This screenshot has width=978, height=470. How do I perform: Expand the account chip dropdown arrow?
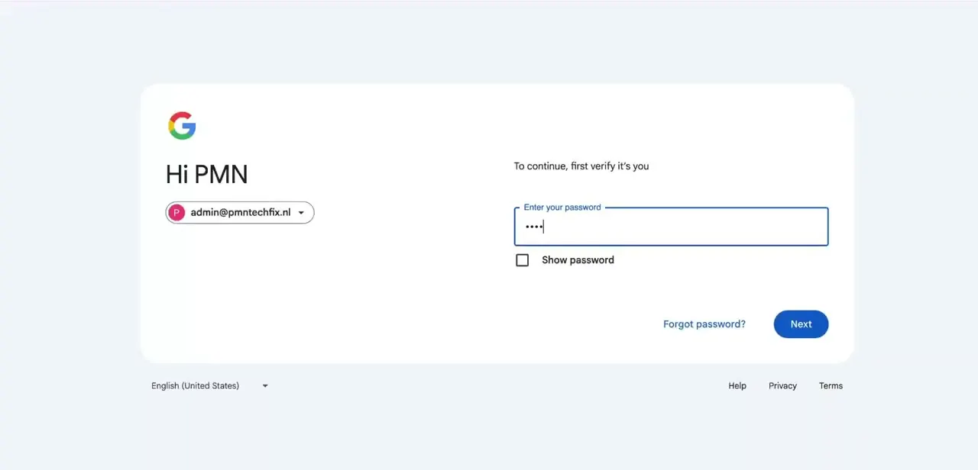301,213
